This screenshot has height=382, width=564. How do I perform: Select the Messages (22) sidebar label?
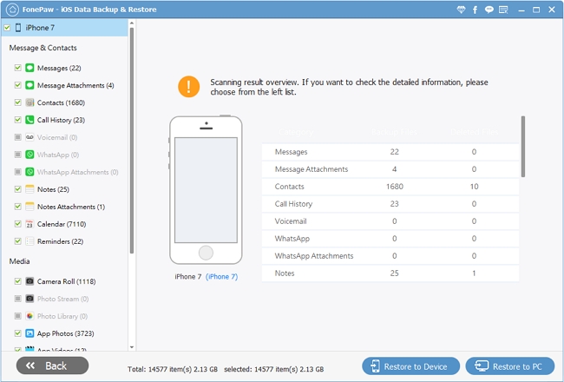click(x=59, y=68)
